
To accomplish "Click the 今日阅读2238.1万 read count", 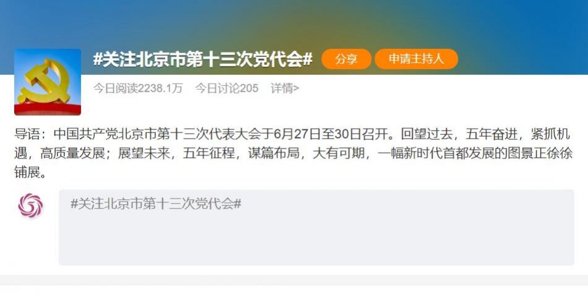I will 138,89.
